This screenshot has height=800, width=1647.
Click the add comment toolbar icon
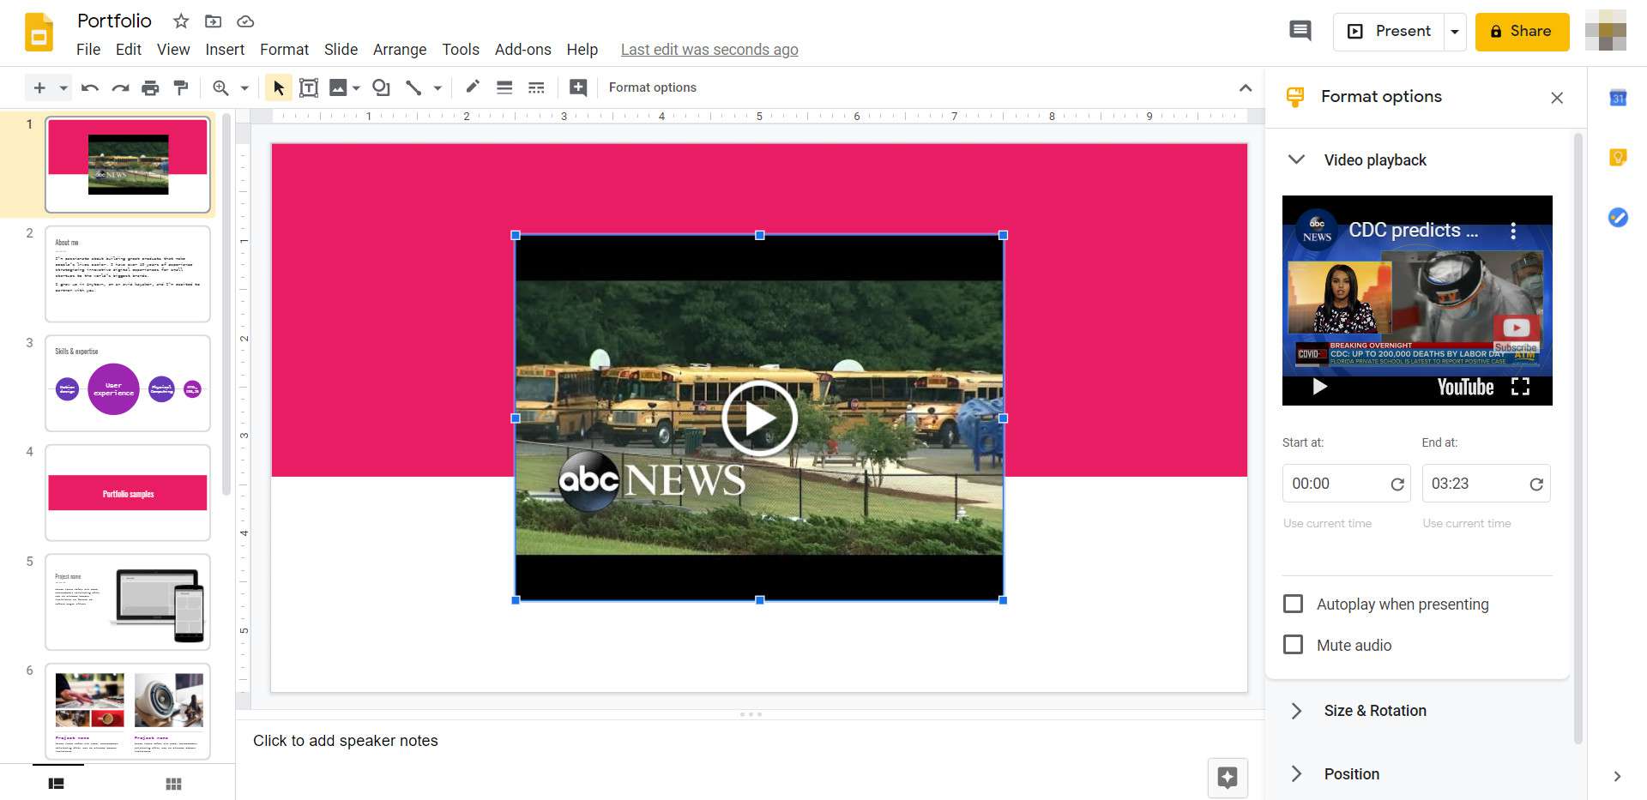point(578,87)
